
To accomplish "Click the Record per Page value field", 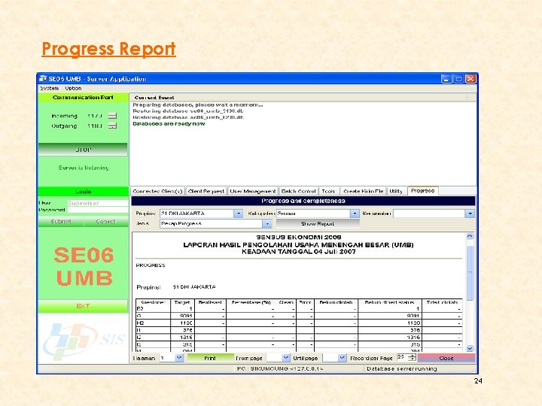I will point(402,358).
